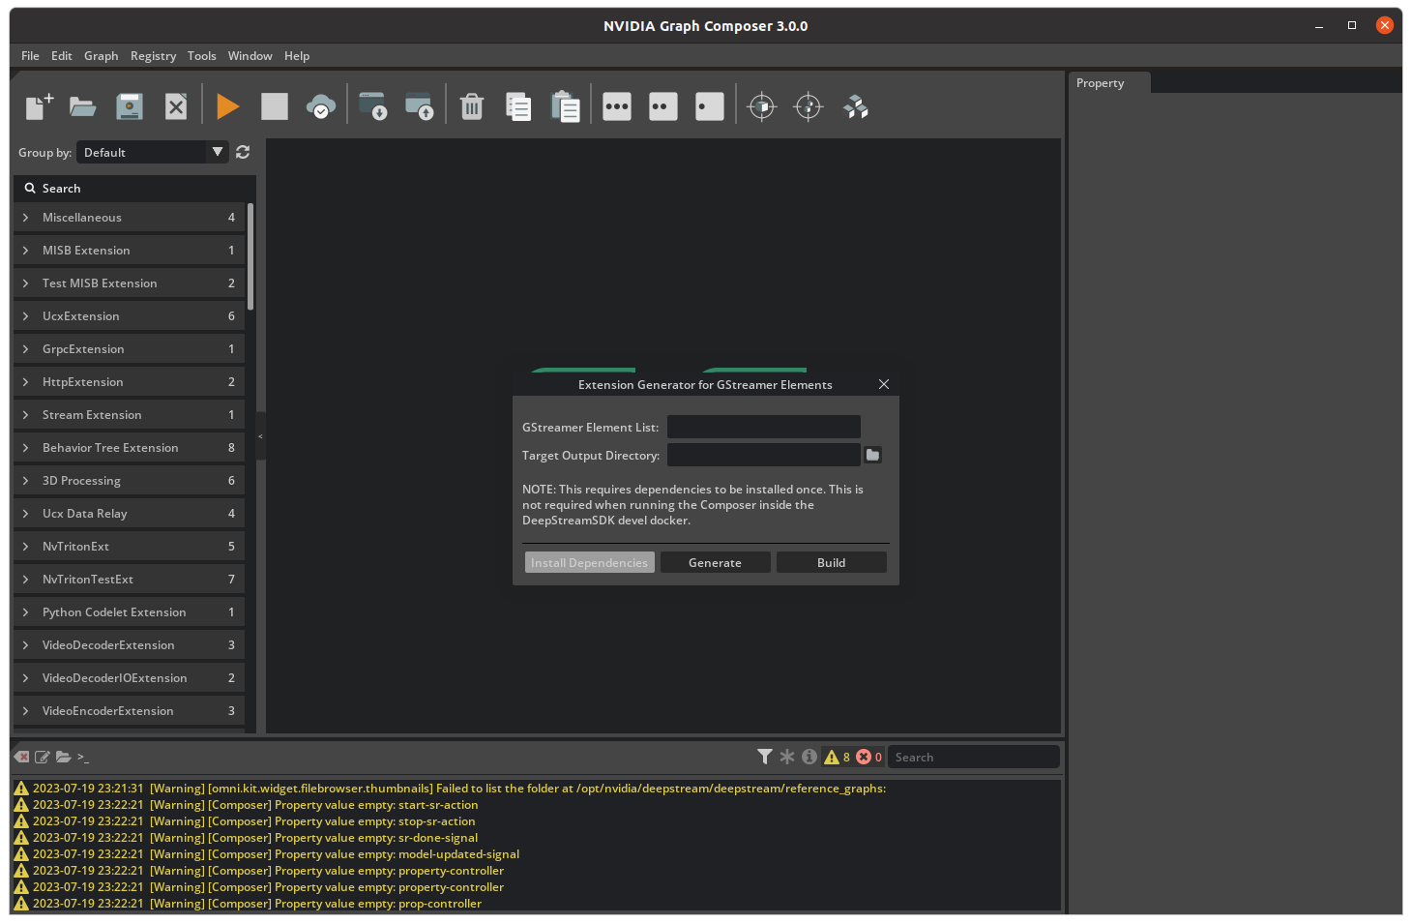
Task: Click the Install Dependencies button
Action: tap(590, 562)
